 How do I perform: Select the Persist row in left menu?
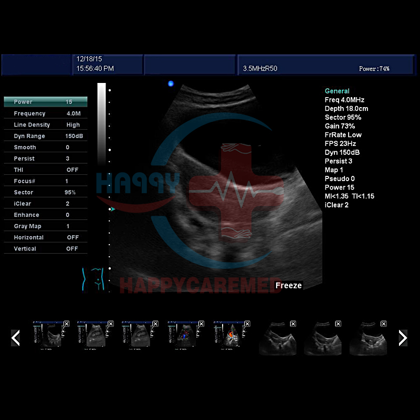[46, 159]
